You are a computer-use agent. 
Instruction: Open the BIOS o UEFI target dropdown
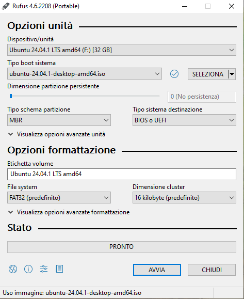click(x=184, y=120)
